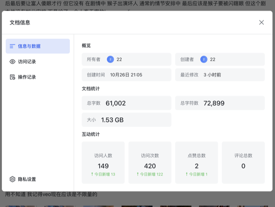Click the 所有者 avatar icon
275x207 pixels.
pos(110,59)
